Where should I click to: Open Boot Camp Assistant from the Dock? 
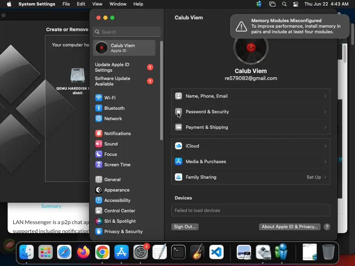263,252
